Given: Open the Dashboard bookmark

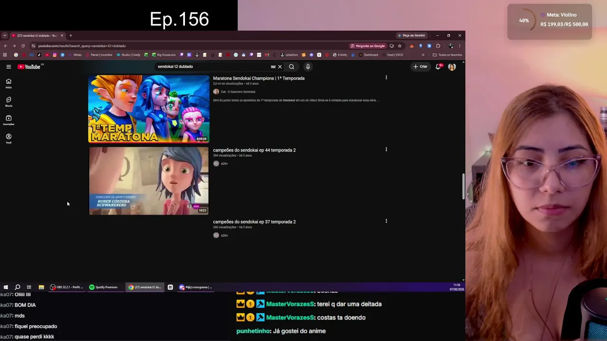Looking at the screenshot, I should coord(368,55).
